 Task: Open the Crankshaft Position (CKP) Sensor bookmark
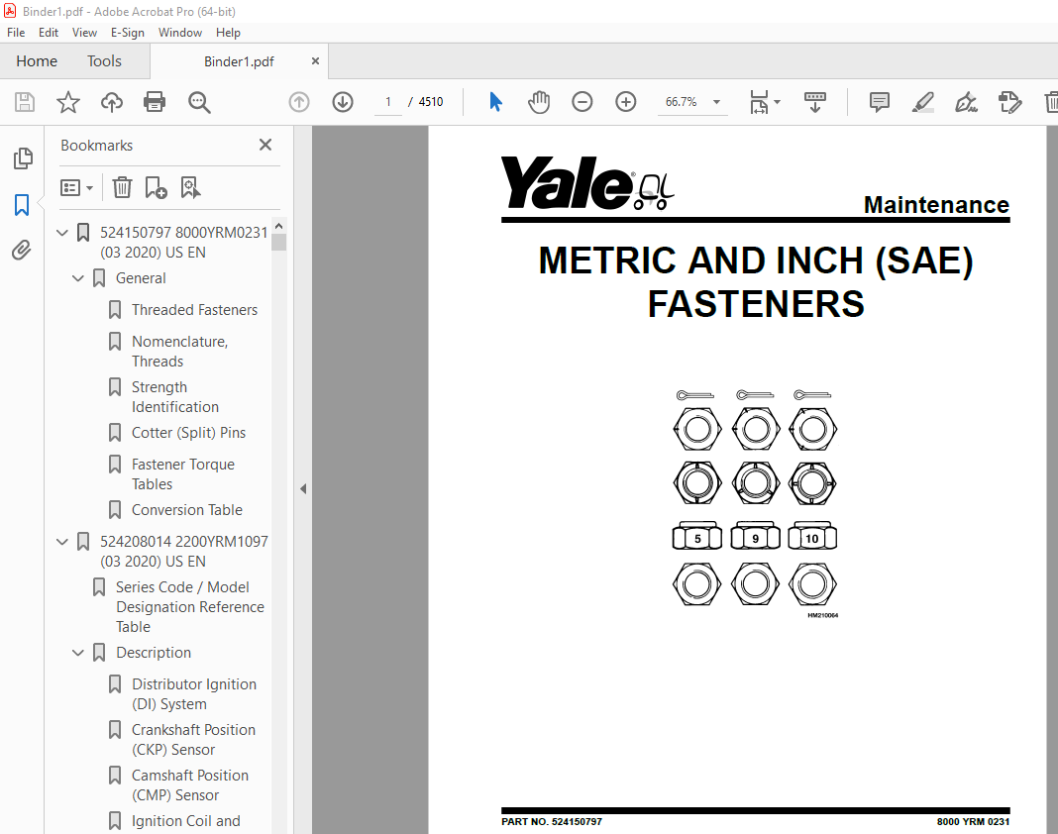point(193,740)
